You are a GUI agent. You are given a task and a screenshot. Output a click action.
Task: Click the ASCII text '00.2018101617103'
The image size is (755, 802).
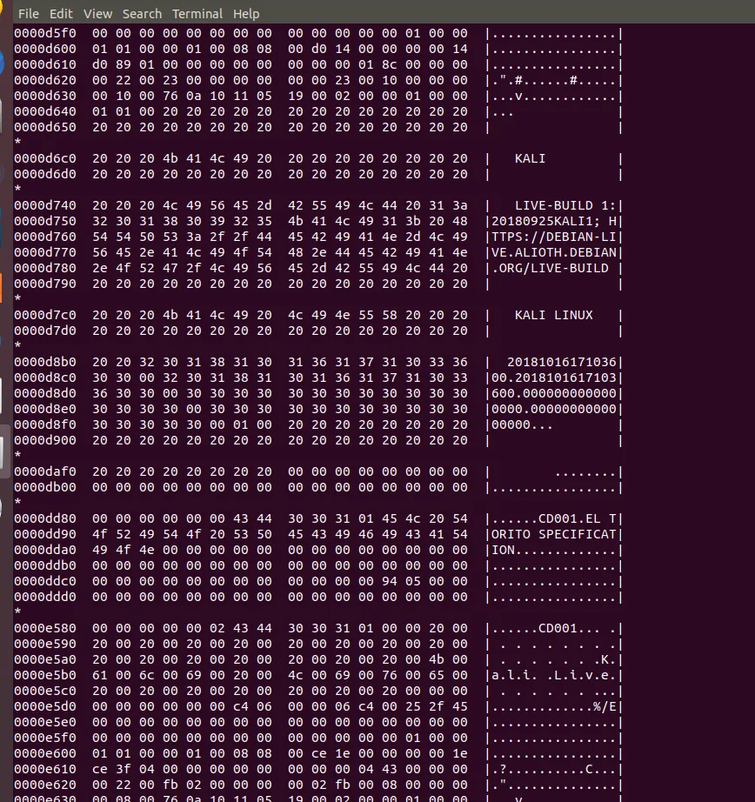[x=554, y=378]
